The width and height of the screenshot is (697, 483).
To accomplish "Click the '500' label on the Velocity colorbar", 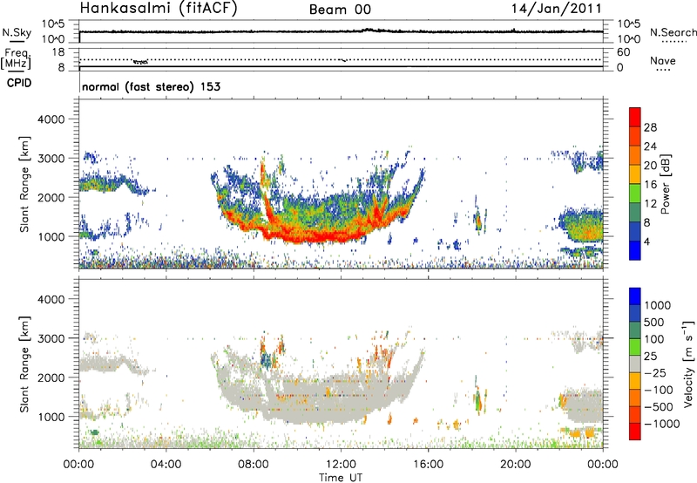I will (653, 322).
